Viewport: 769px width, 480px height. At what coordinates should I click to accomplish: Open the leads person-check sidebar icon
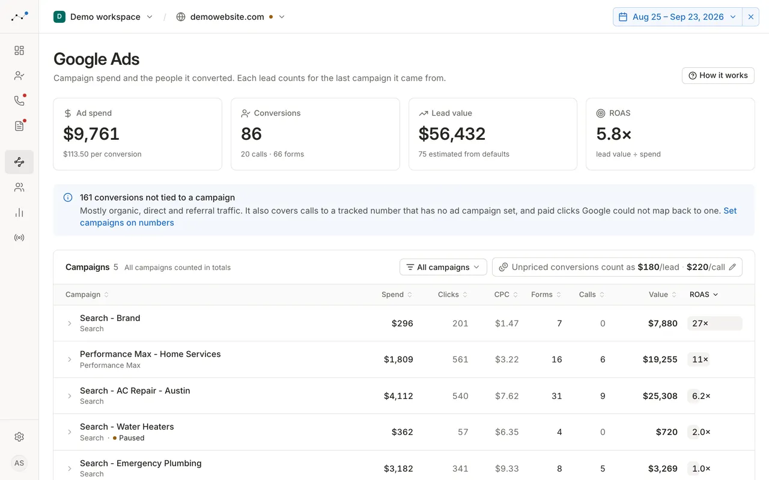(19, 76)
